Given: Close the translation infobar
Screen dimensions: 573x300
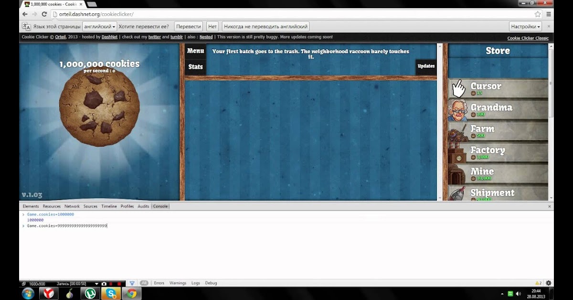Looking at the screenshot, I should point(549,26).
